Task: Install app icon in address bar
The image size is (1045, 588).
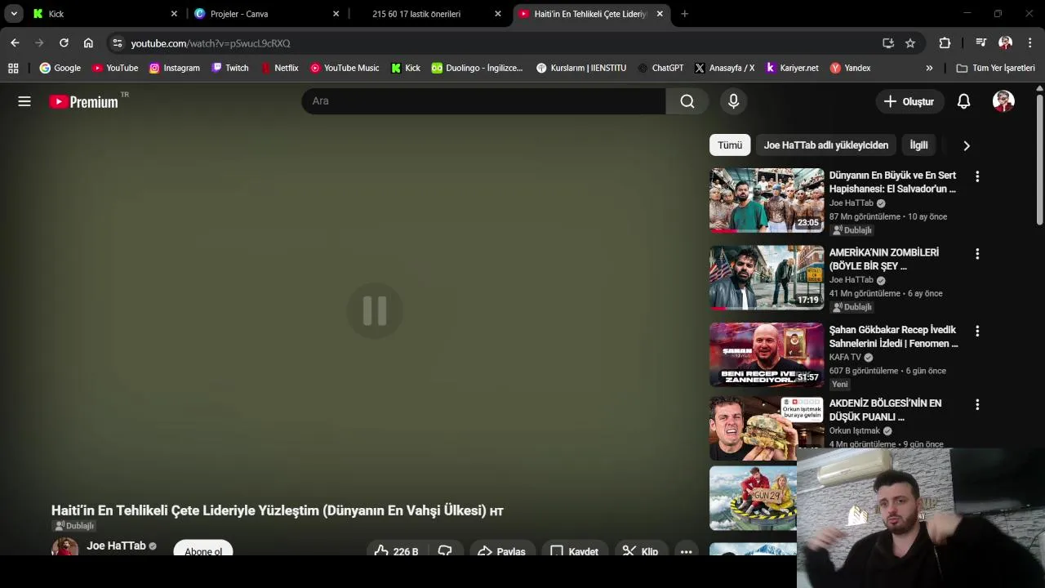Action: (888, 43)
